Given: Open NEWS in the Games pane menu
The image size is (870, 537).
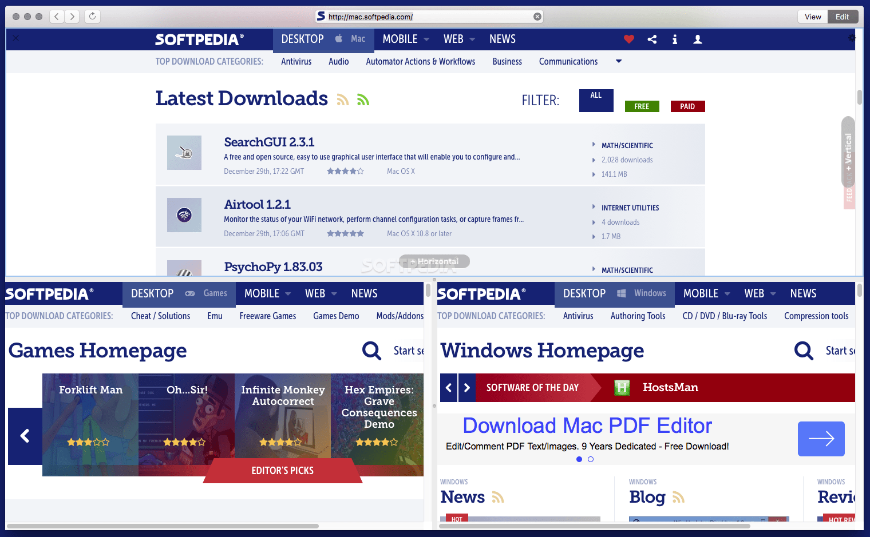Looking at the screenshot, I should tap(364, 293).
